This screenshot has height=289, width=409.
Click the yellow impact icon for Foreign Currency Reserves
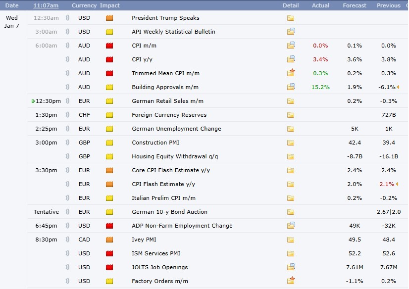click(x=109, y=114)
